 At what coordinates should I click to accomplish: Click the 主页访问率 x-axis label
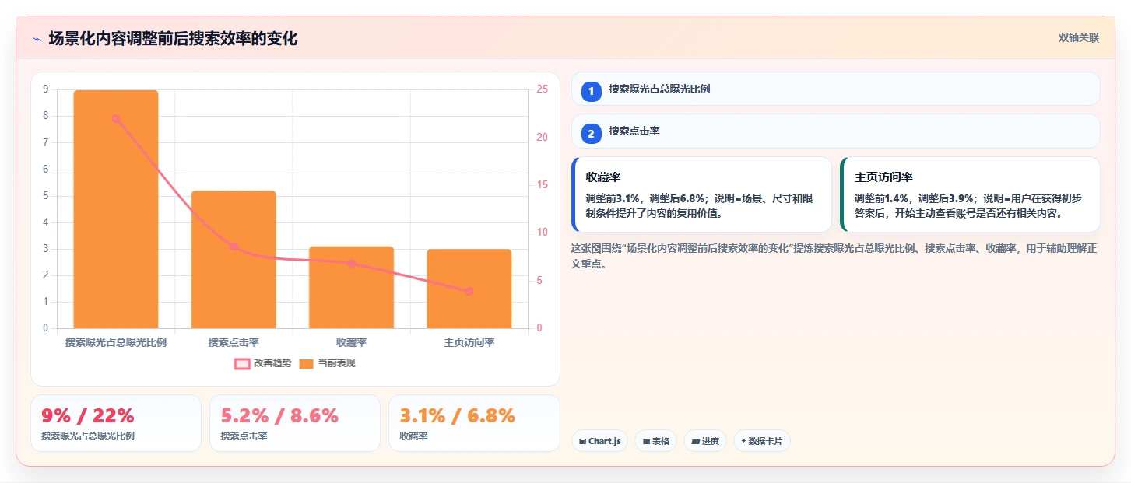coord(469,342)
